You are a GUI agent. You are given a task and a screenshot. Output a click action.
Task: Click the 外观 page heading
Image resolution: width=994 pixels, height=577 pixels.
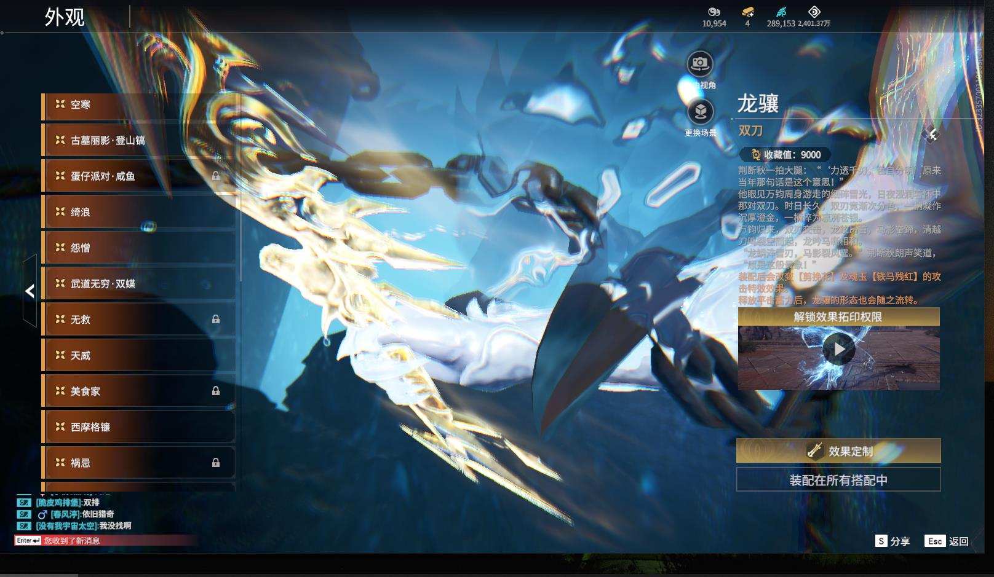point(65,17)
